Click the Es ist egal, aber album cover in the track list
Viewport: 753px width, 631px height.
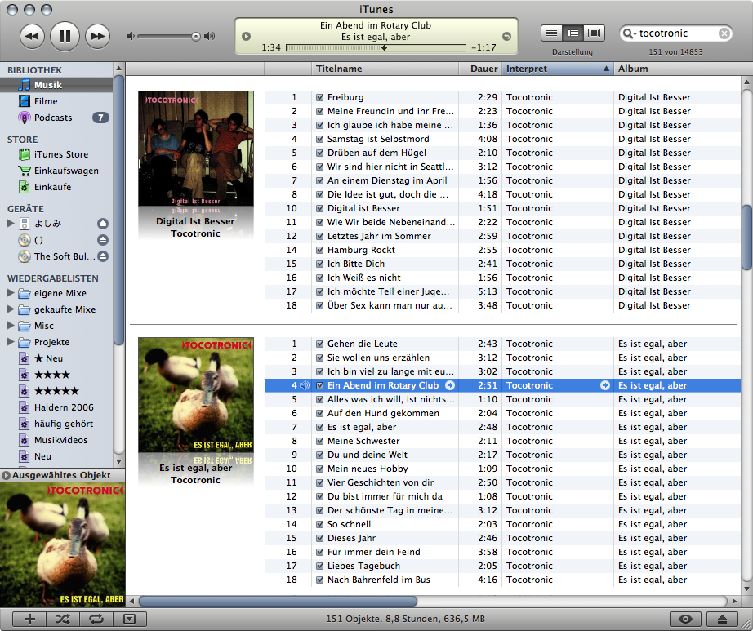pyautogui.click(x=196, y=395)
